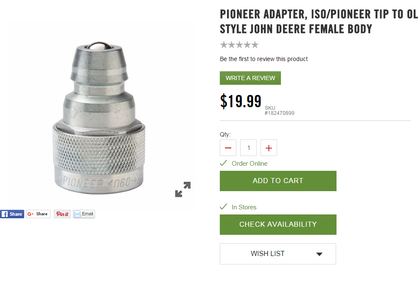The height and width of the screenshot is (281, 418).
Task: Select the middle rating star
Action: [x=239, y=45]
